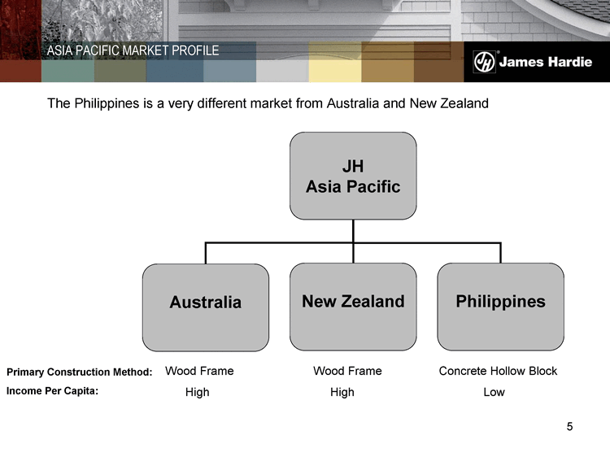Click the light gray swatch in header strip
Screen dimensions: 610x457
282,69
